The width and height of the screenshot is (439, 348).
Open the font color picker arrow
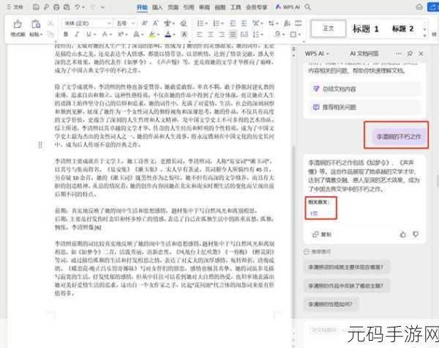coord(174,34)
